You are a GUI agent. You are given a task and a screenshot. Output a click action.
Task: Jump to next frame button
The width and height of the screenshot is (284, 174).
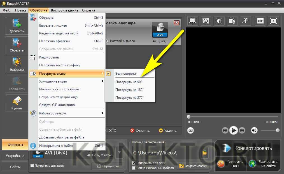click(x=242, y=130)
